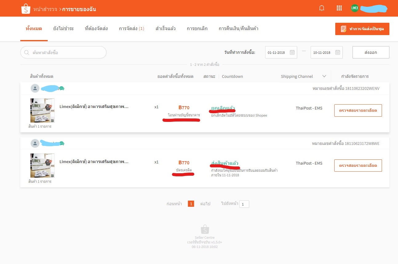This screenshot has width=398, height=264.
Task: Open chat with buyer of order 18110623172W8WE
Action: 62,143
